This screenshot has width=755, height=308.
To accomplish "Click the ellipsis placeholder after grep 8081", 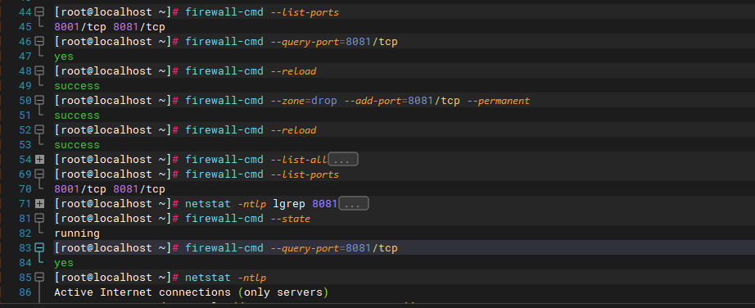I will [354, 203].
